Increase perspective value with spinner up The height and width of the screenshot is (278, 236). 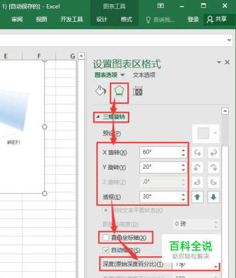coord(183,195)
